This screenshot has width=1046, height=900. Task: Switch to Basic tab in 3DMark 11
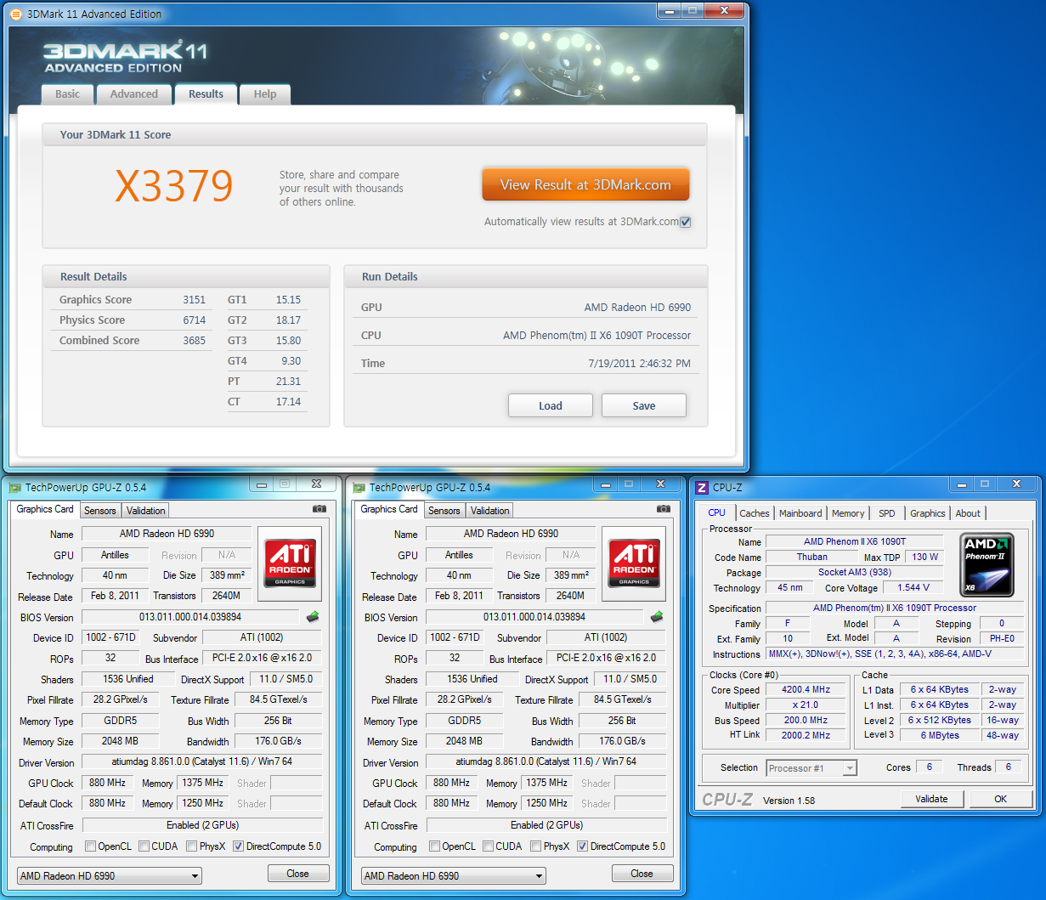[x=68, y=94]
